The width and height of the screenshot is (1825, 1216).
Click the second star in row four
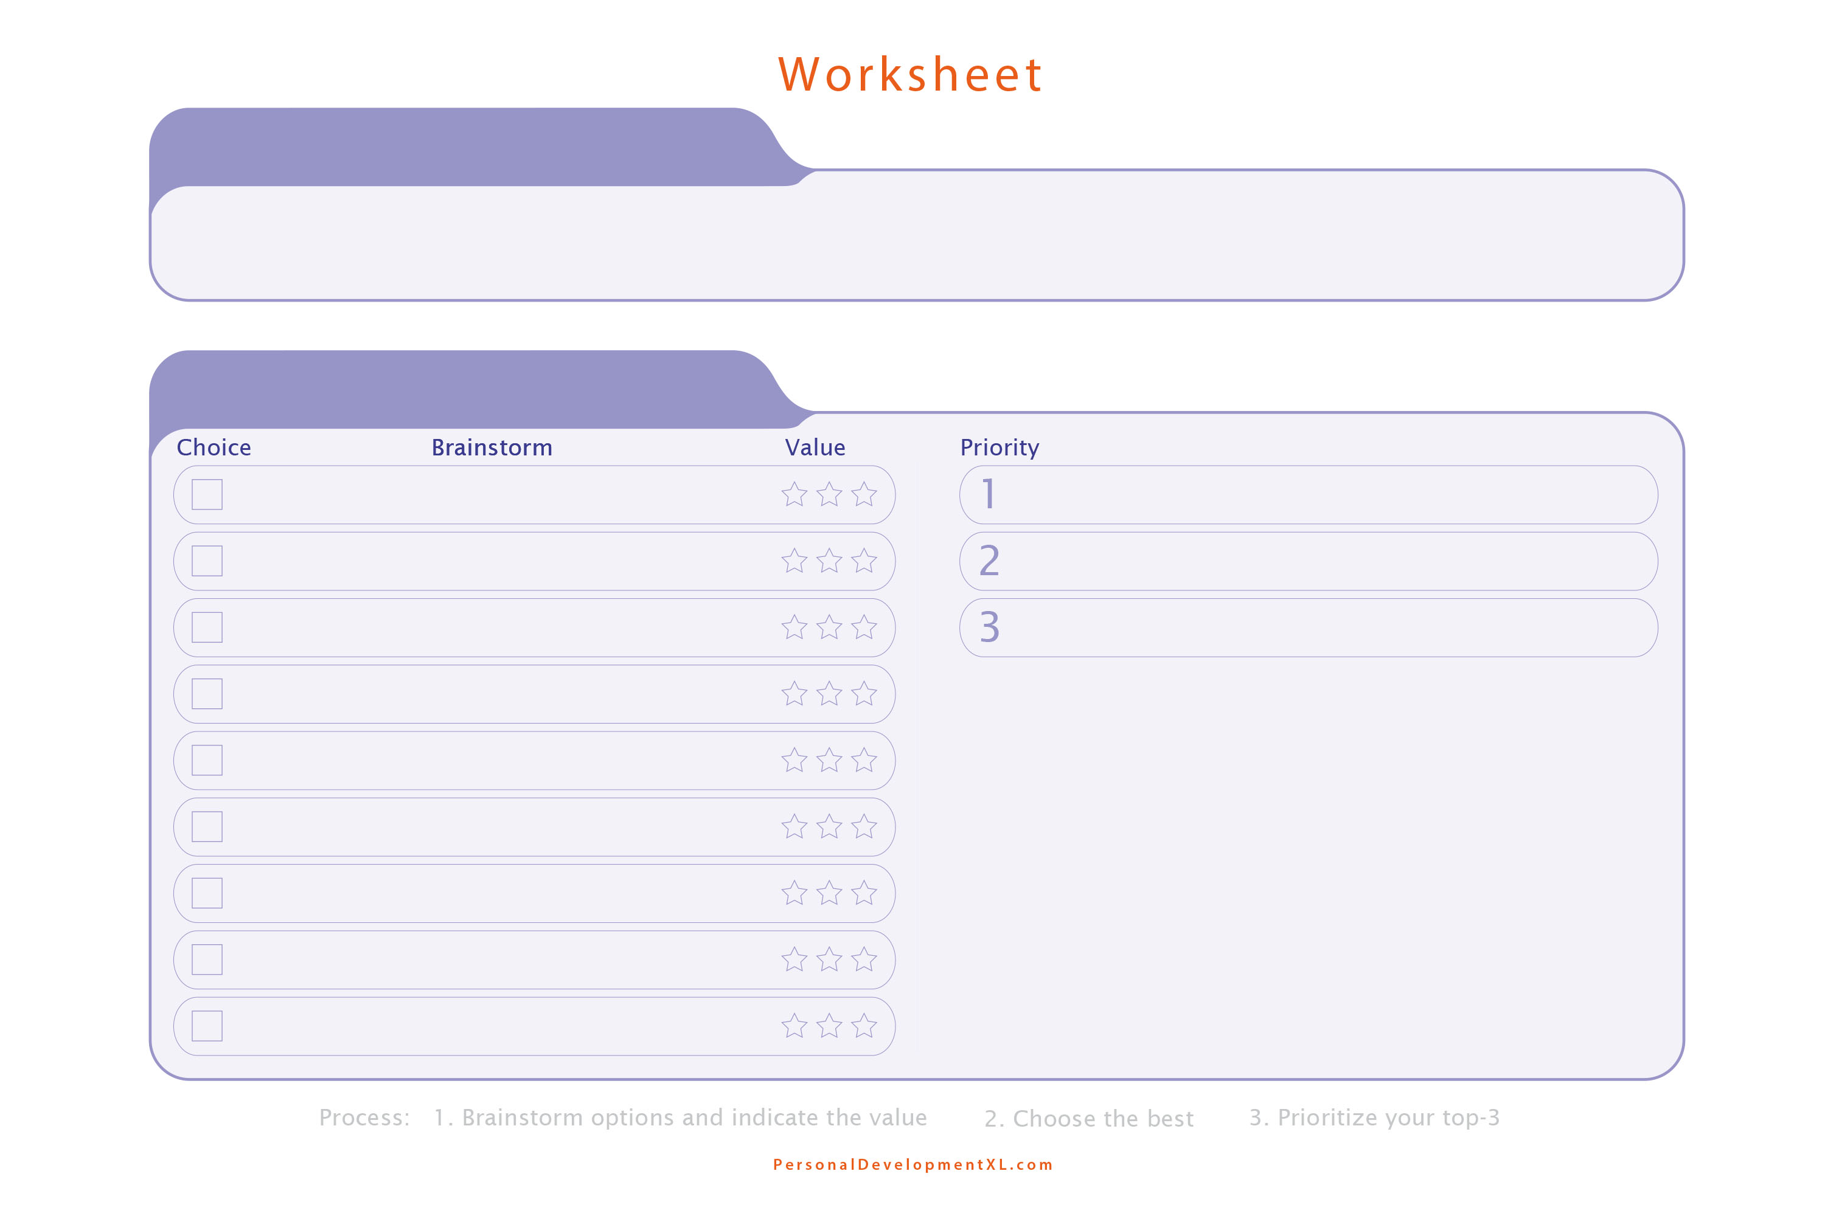click(830, 694)
